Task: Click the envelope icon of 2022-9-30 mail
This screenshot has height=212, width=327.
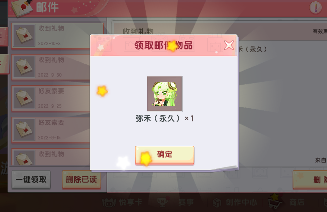Action: point(24,67)
